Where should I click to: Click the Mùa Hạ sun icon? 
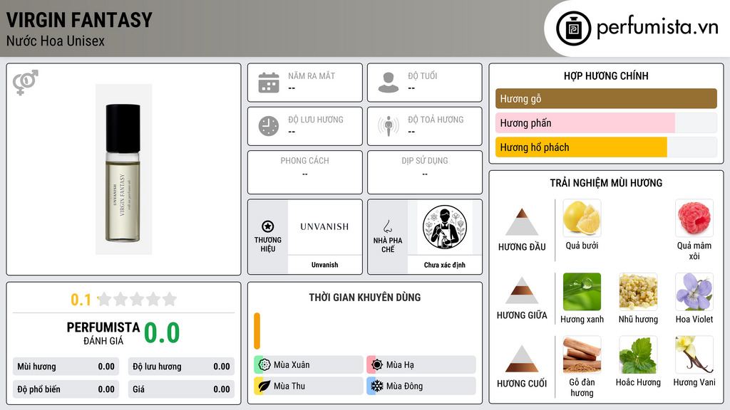coord(377,365)
